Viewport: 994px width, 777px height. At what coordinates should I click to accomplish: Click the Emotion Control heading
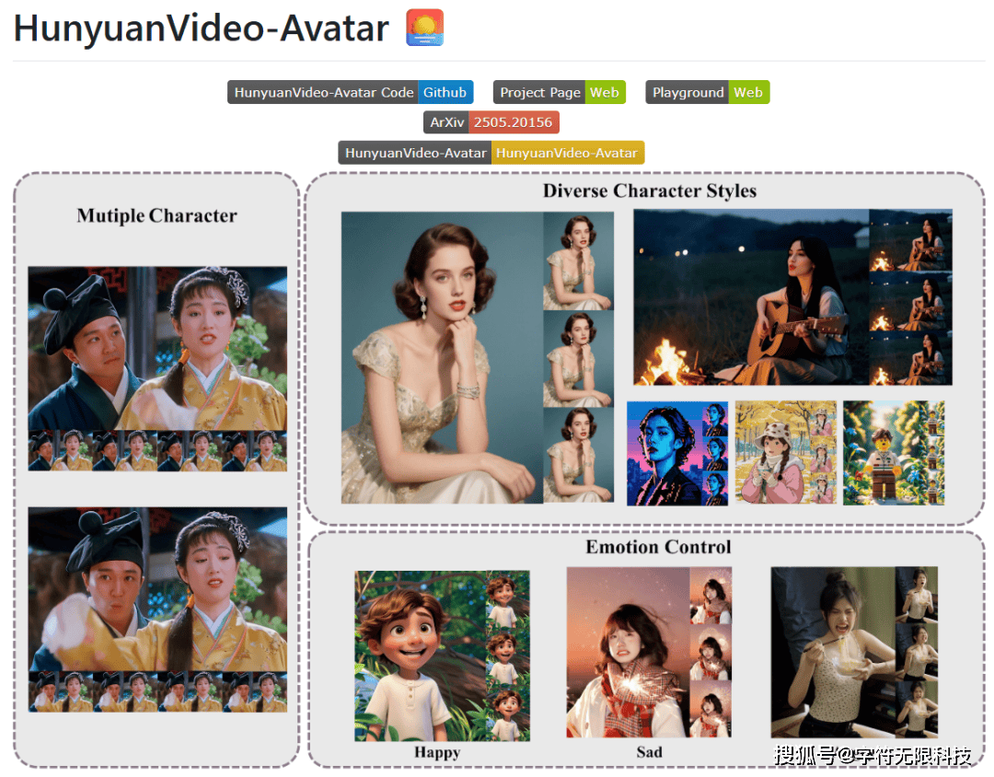pyautogui.click(x=658, y=547)
